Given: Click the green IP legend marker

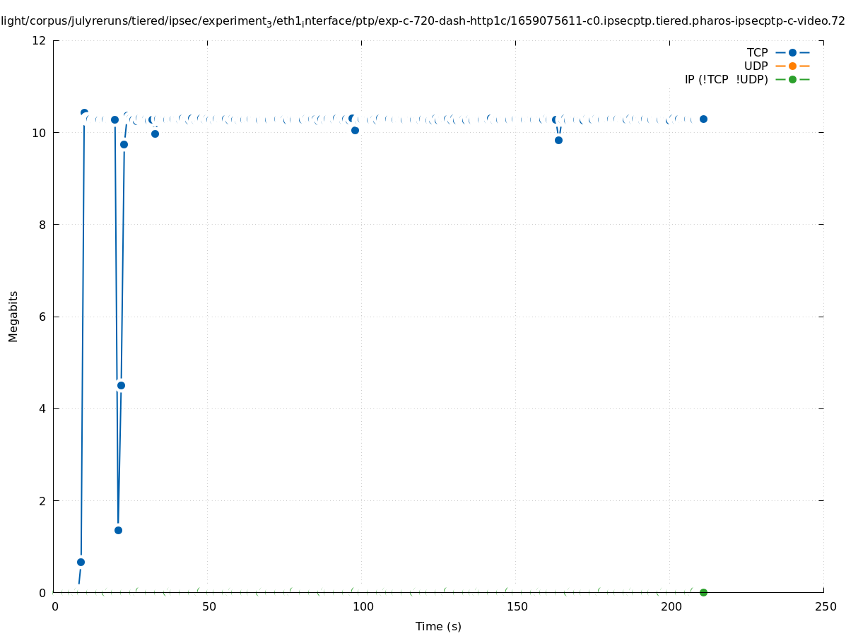Looking at the screenshot, I should (792, 79).
